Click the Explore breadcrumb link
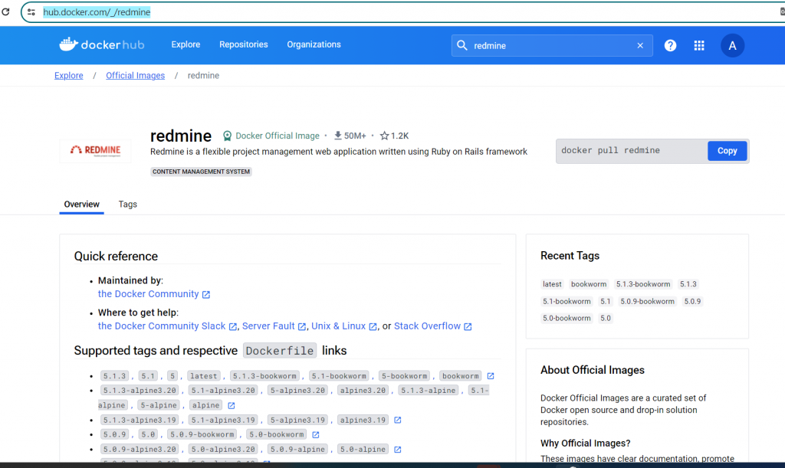 (x=68, y=76)
